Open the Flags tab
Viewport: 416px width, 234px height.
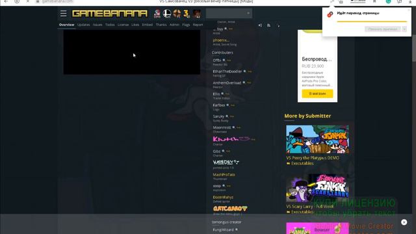(186, 25)
